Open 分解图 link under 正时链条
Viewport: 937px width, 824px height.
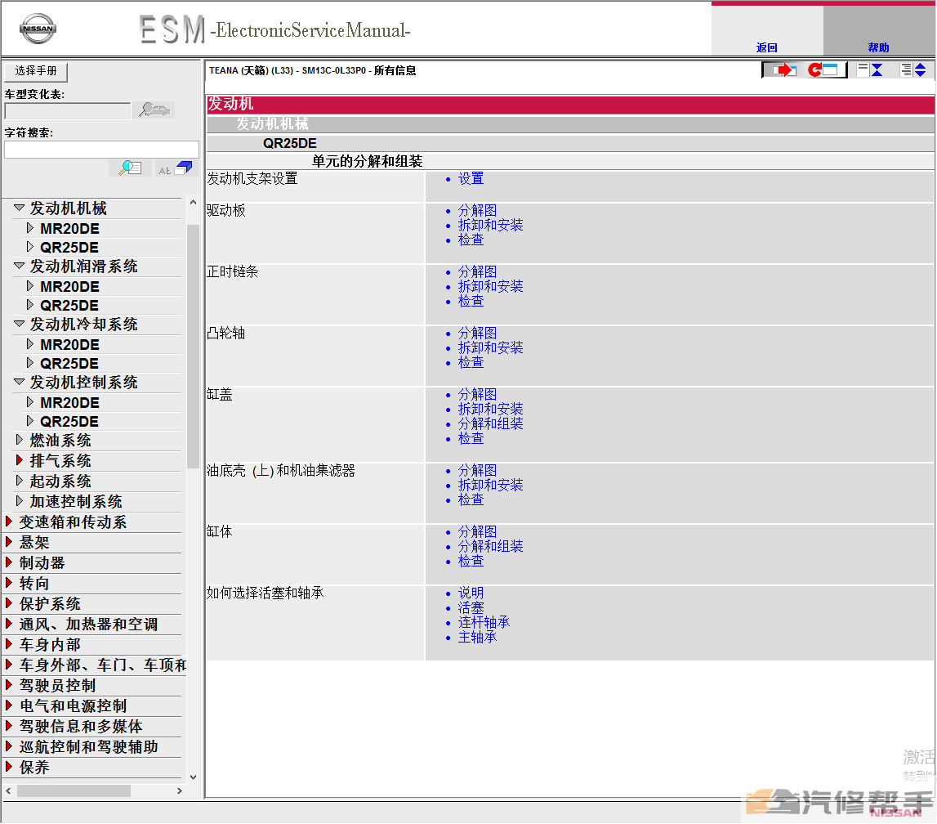tap(477, 271)
